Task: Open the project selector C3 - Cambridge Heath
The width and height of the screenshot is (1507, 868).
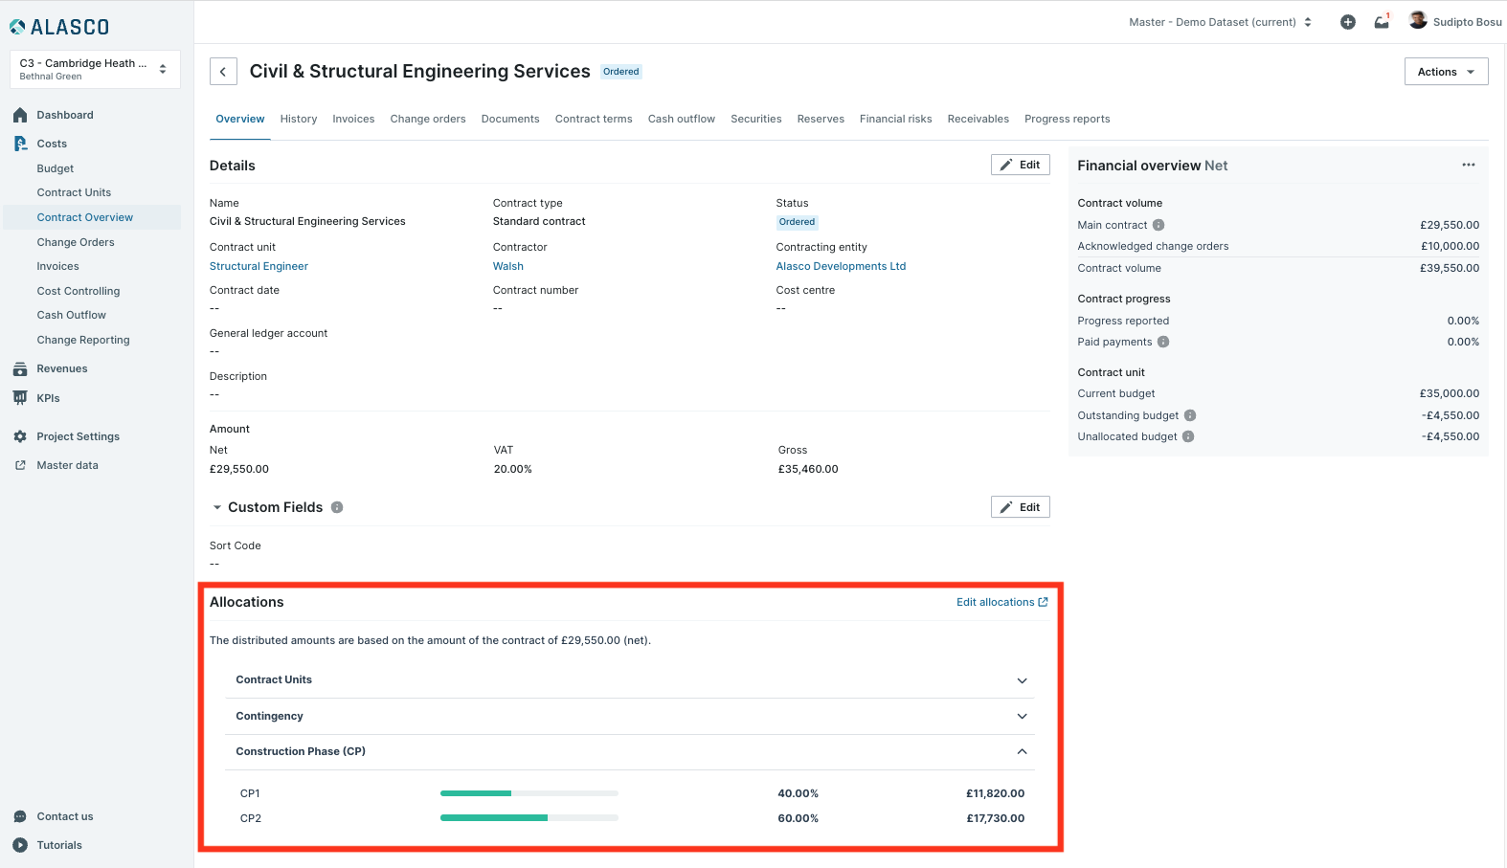Action: tap(95, 69)
